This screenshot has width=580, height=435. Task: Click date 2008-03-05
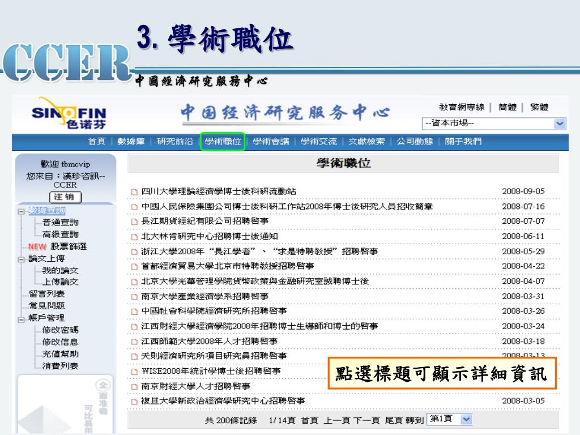click(523, 401)
